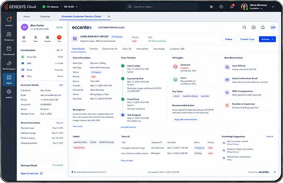This screenshot has height=183, width=283.
Task: Click the 'duplicate charge' key topic tag
Action: 190,96
